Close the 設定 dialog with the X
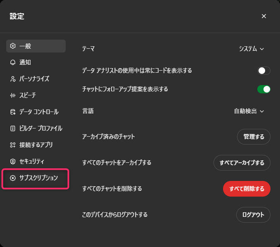Screen dimensions: 280x247 [264, 16]
